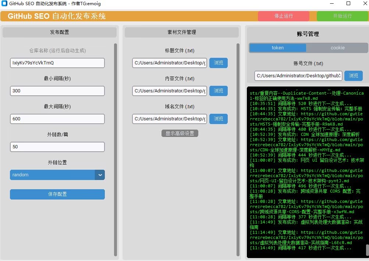The image size is (369, 261).
Task: Click the log console scrollbar thumb
Action: [x=368, y=250]
